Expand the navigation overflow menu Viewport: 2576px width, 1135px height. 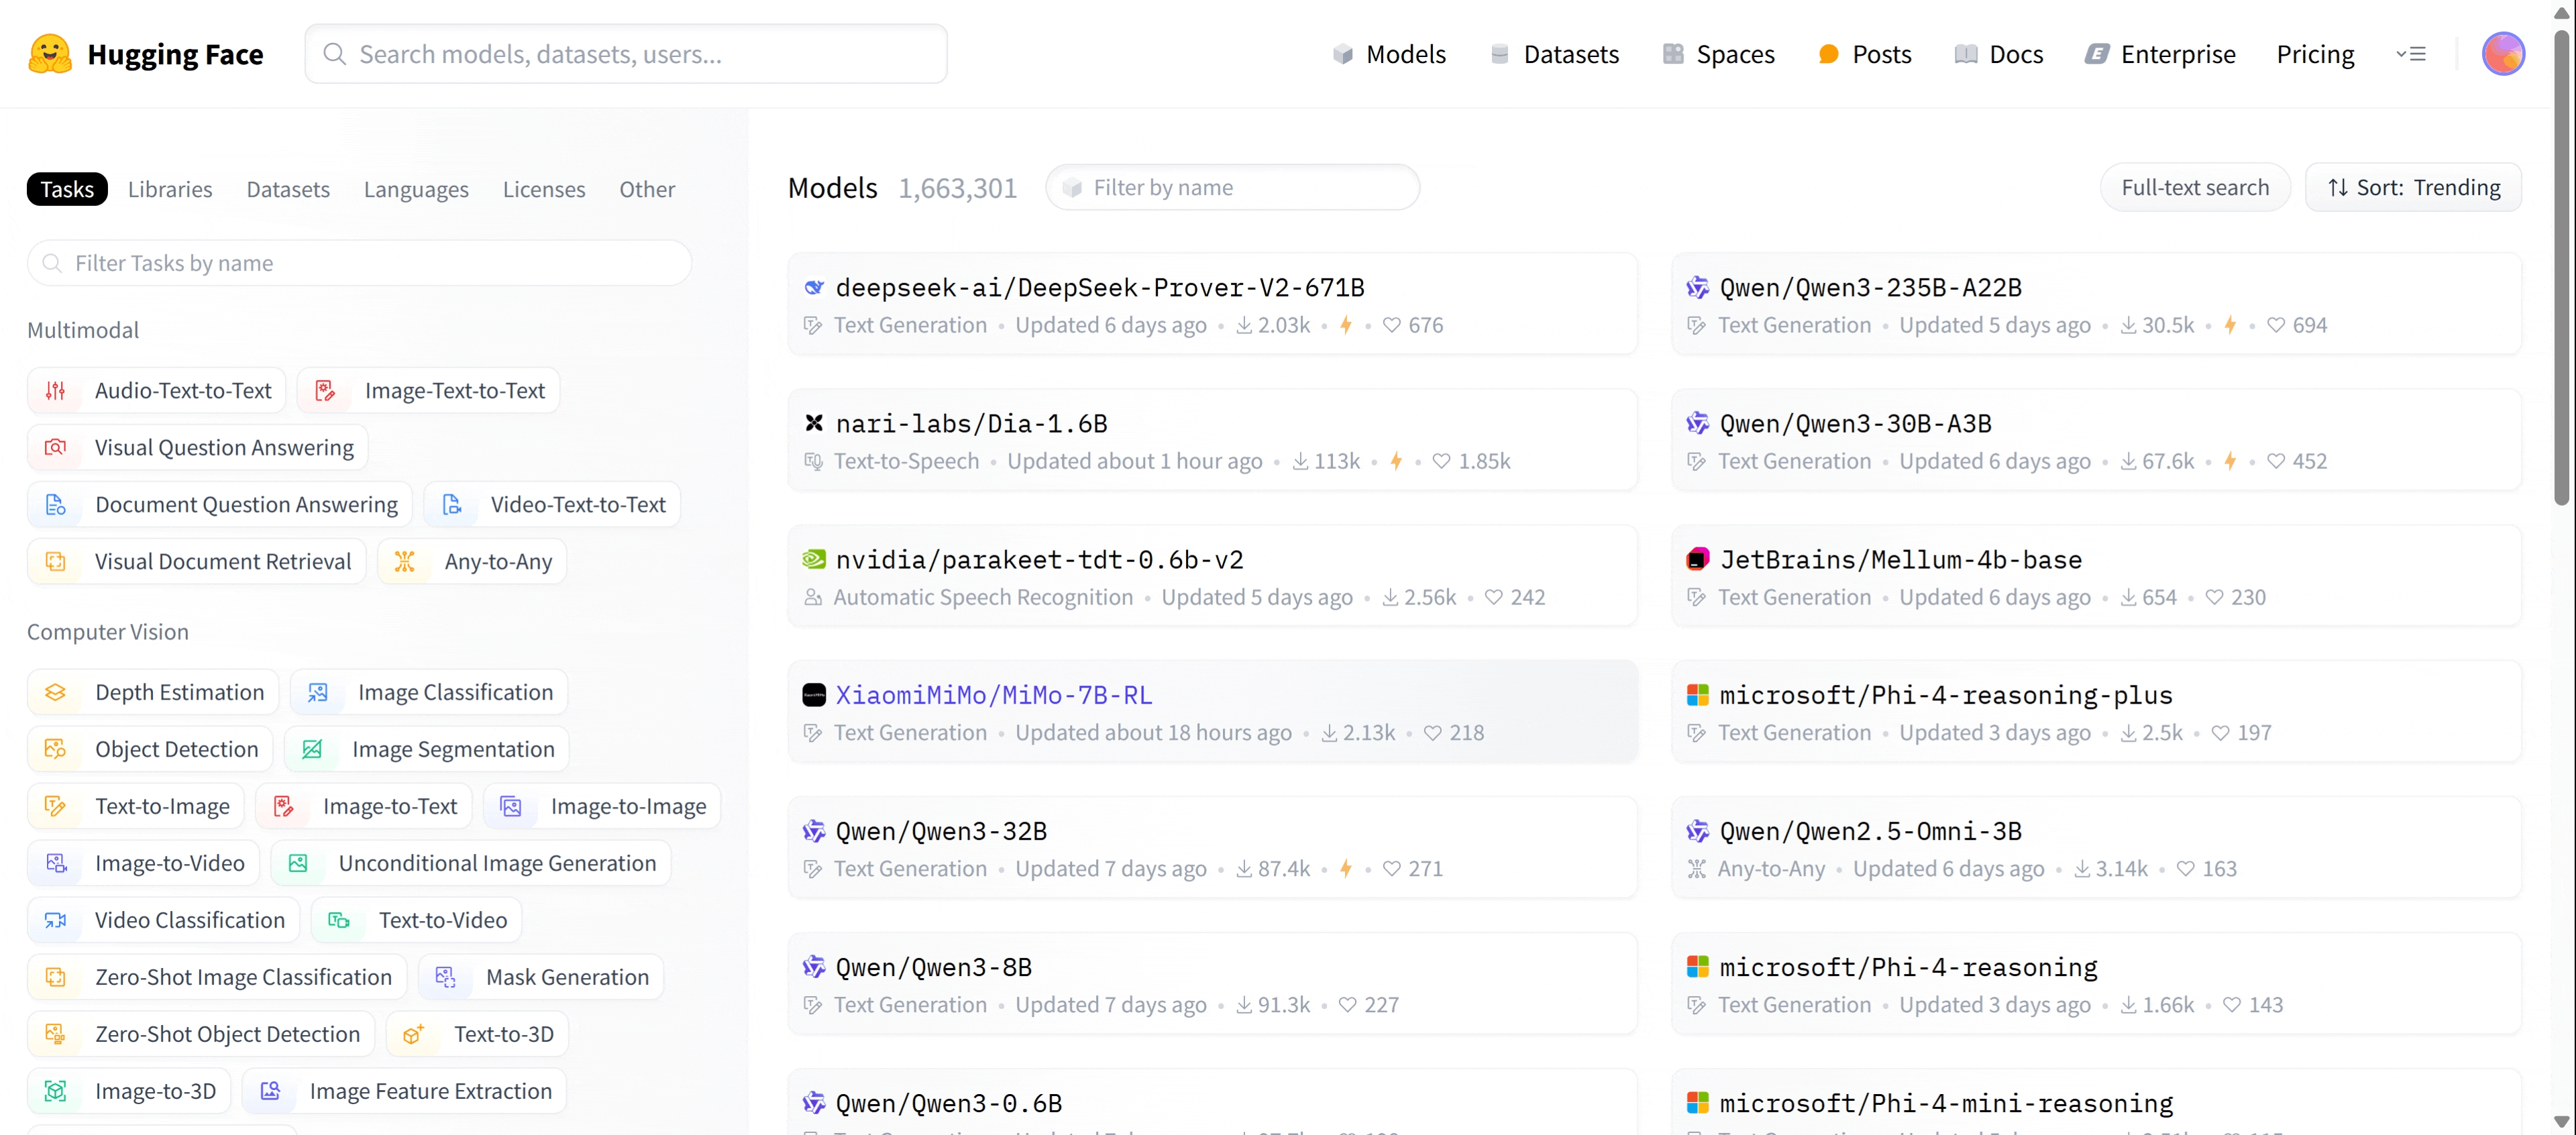2411,54
